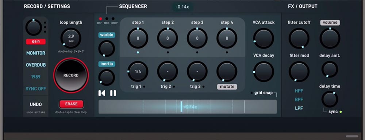Click the red ERASE button

(72, 104)
